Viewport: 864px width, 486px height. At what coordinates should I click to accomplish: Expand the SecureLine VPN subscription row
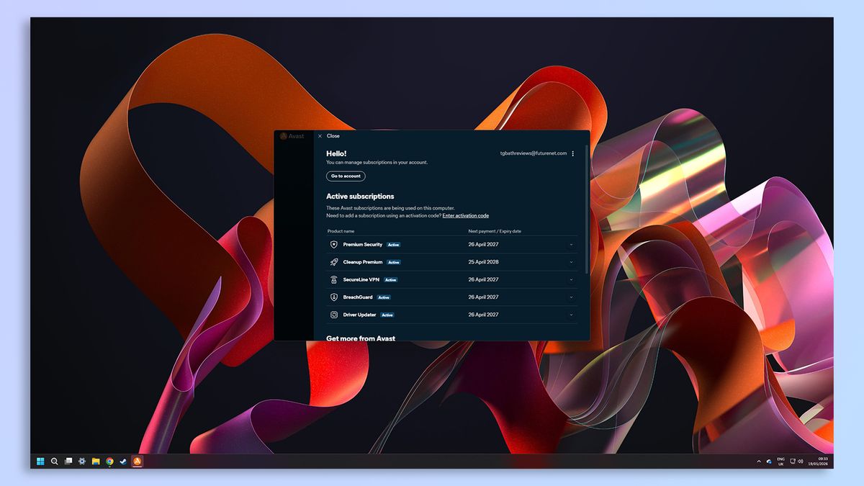pos(572,279)
